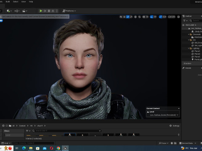Click the Content breadcrumb in path bar

[x=22, y=126]
